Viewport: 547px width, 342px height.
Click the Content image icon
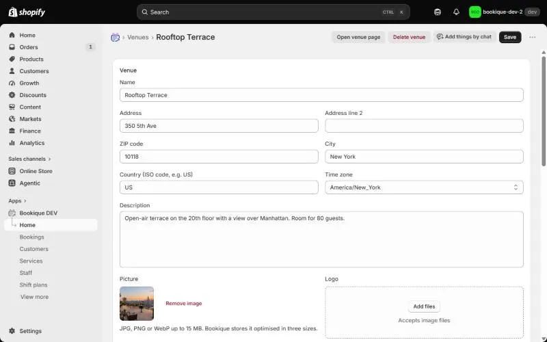click(x=12, y=107)
